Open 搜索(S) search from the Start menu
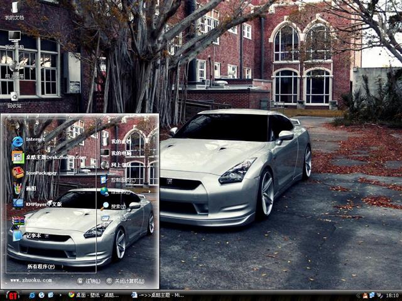This screenshot has height=301, width=402. 114,206
